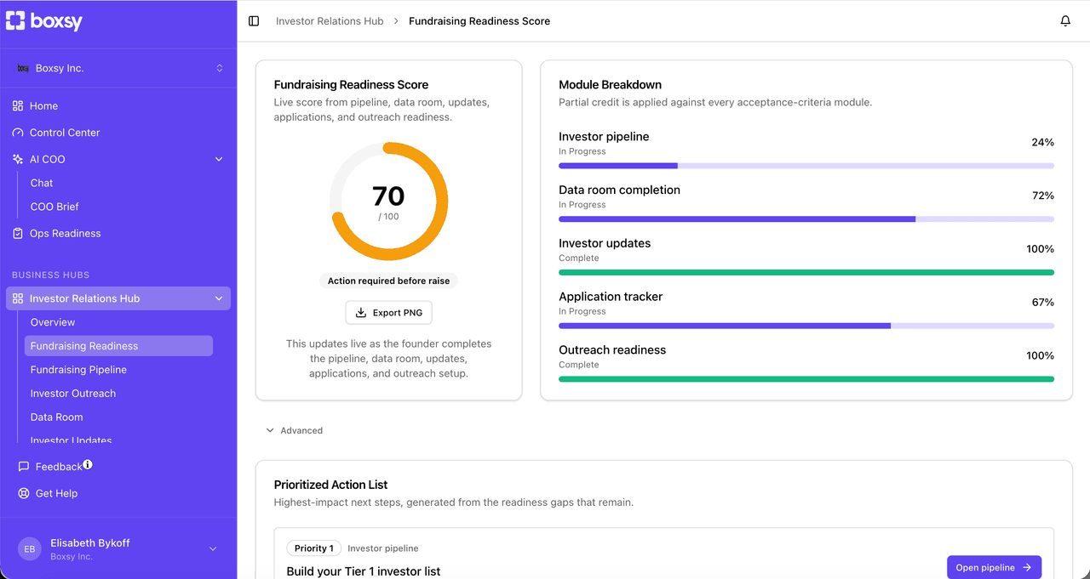
Task: Click the Feedback speech bubble icon
Action: [x=24, y=467]
